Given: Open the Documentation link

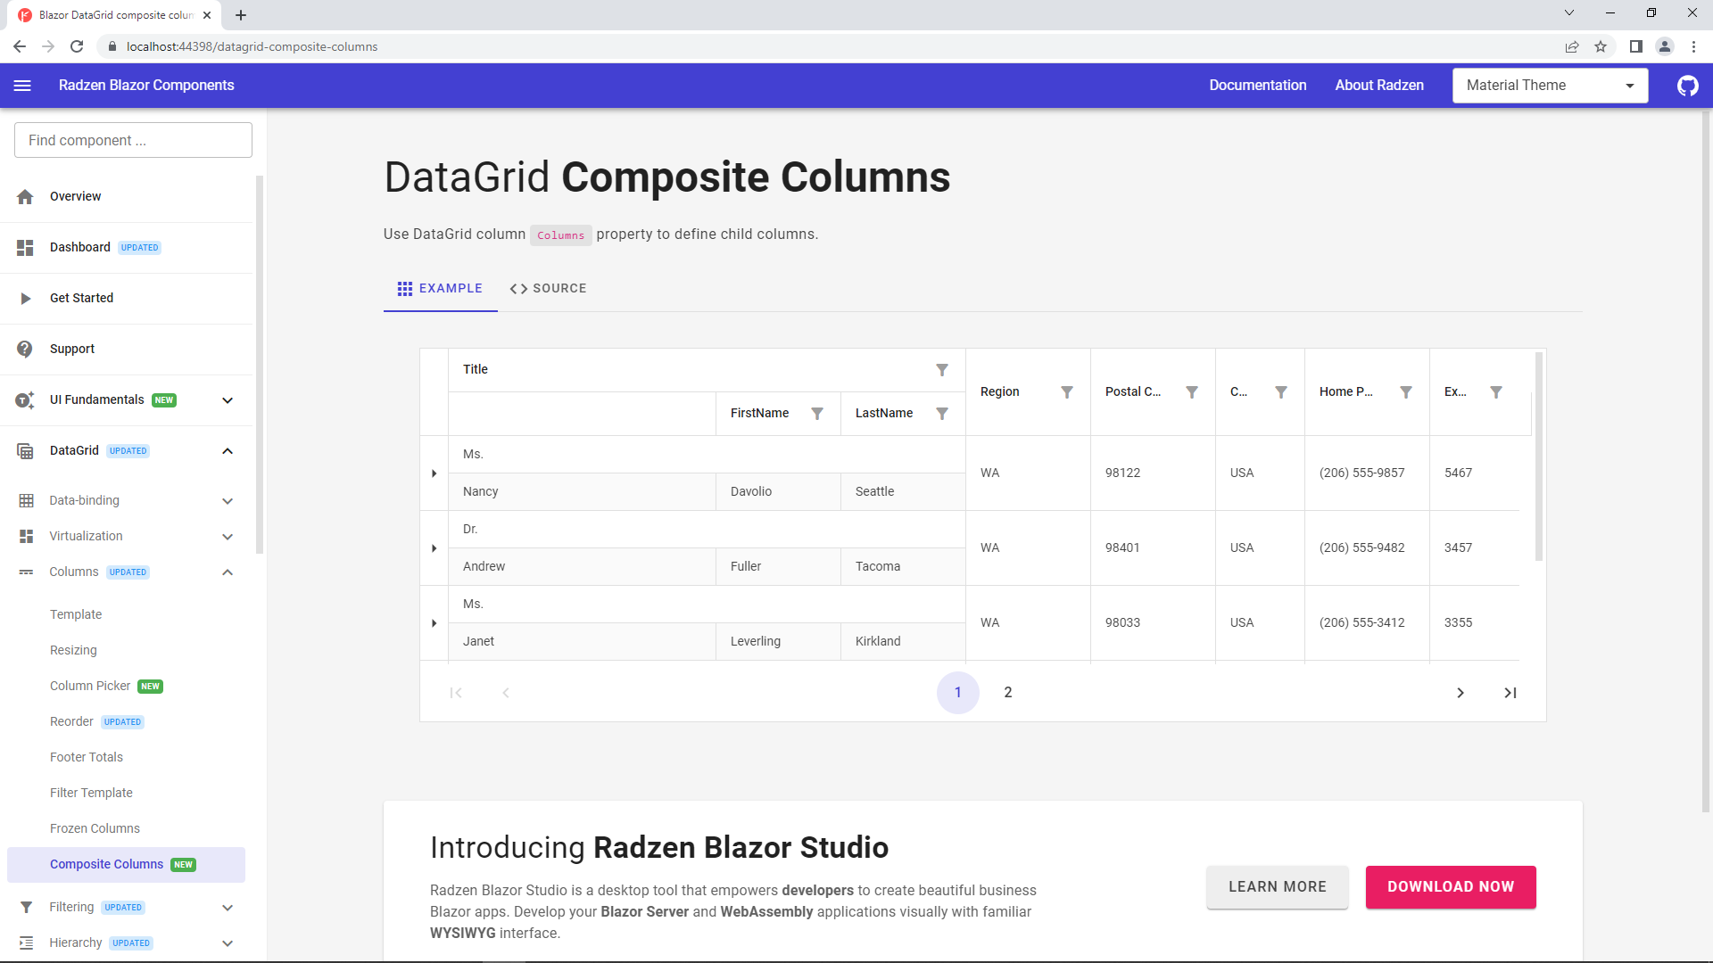Looking at the screenshot, I should pos(1257,86).
